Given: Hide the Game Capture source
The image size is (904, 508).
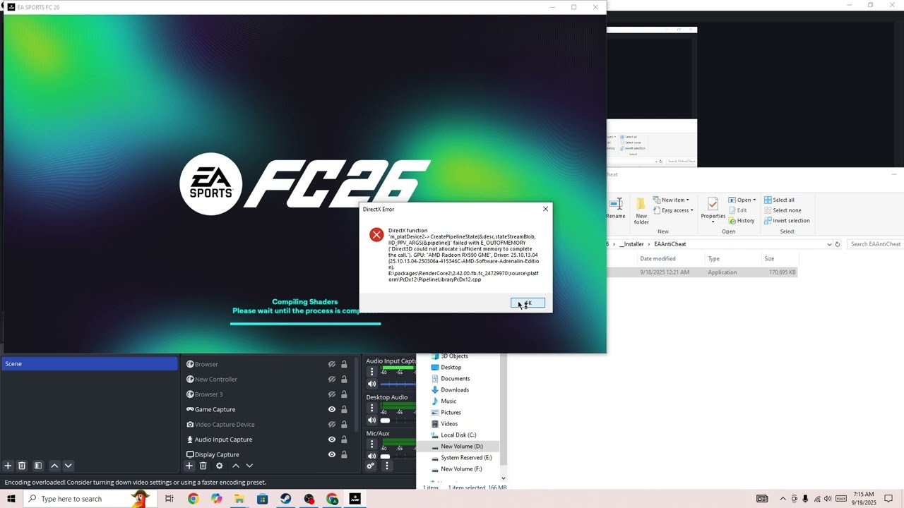Looking at the screenshot, I should pyautogui.click(x=331, y=409).
